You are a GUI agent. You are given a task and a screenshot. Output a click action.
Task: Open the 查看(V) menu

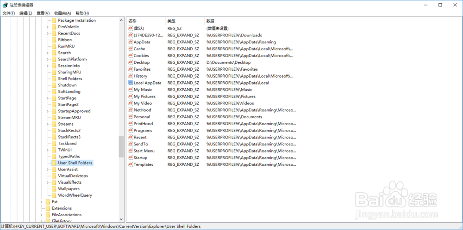coord(43,13)
